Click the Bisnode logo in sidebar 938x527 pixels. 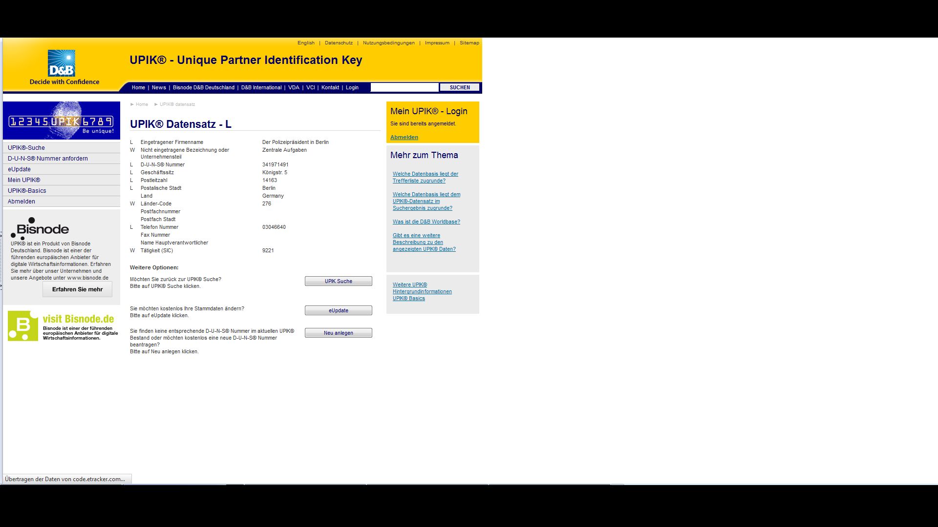coord(40,228)
